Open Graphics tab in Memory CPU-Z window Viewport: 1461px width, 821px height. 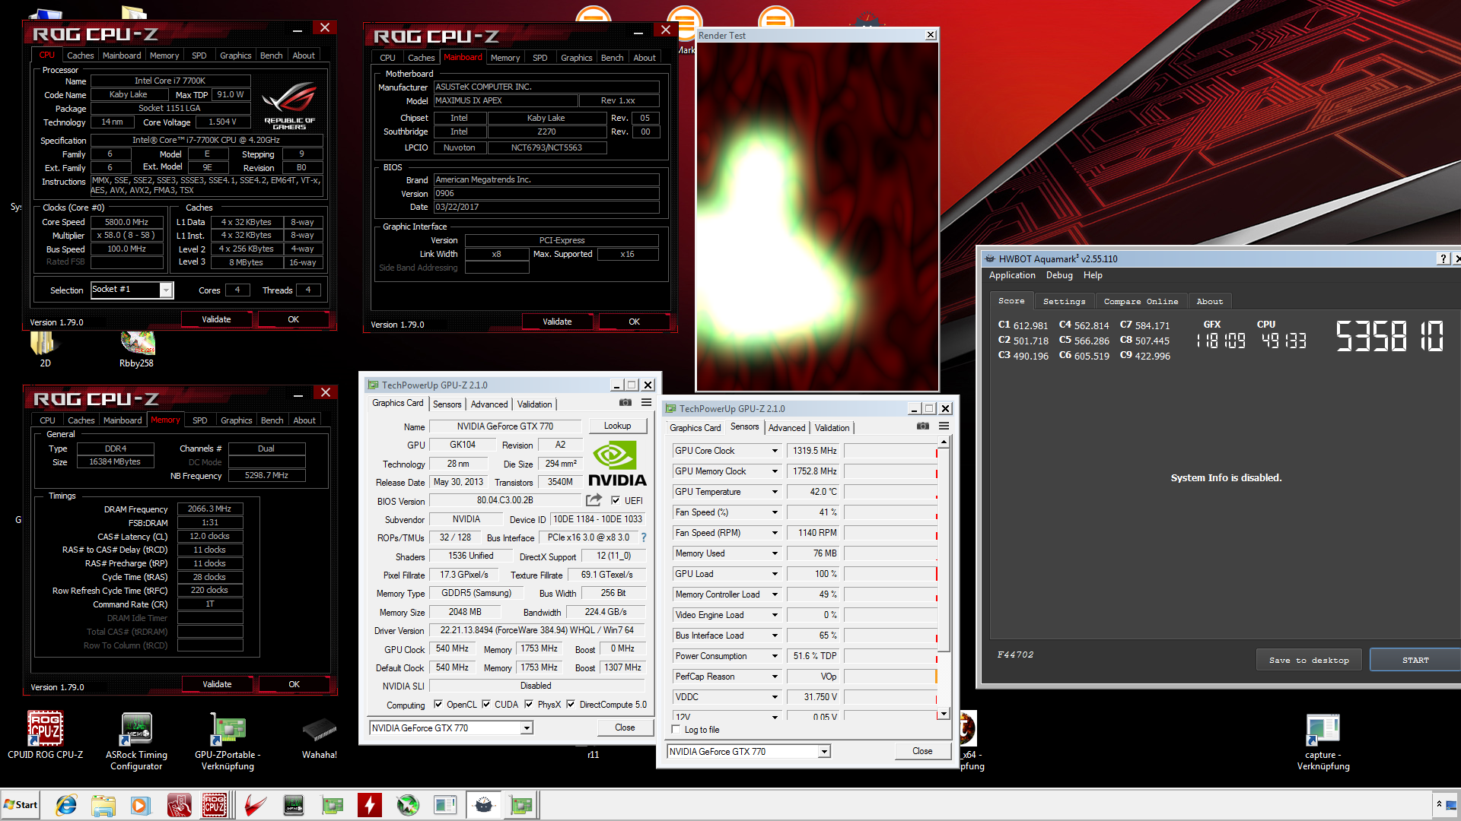point(236,420)
